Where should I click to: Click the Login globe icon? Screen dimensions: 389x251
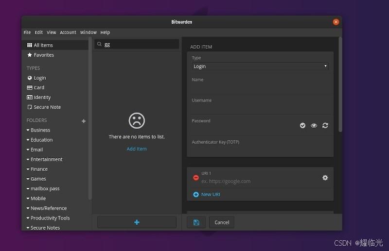tap(30, 78)
